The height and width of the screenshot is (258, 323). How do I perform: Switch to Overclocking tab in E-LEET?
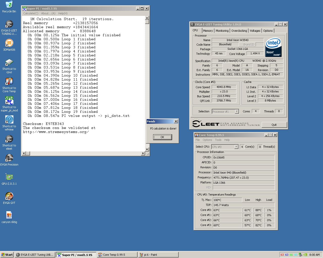(239, 31)
